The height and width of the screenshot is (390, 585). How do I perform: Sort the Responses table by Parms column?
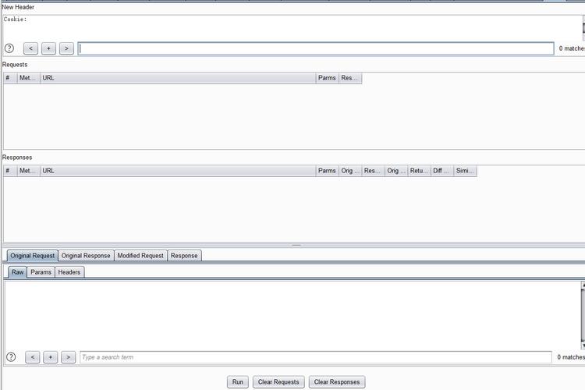[x=327, y=171]
